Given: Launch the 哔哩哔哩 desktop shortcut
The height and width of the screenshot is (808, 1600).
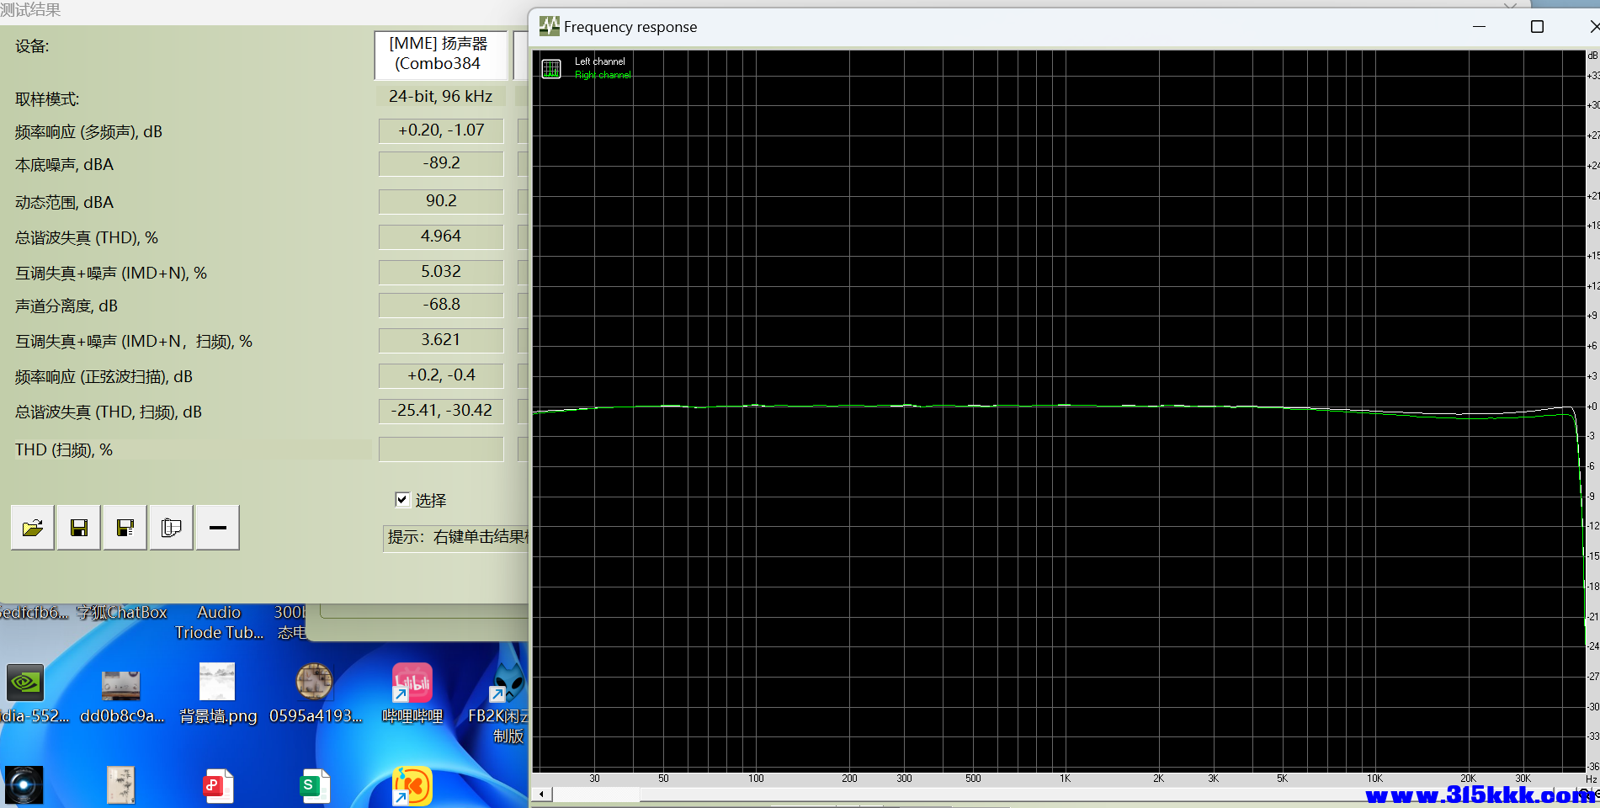Looking at the screenshot, I should pos(412,683).
